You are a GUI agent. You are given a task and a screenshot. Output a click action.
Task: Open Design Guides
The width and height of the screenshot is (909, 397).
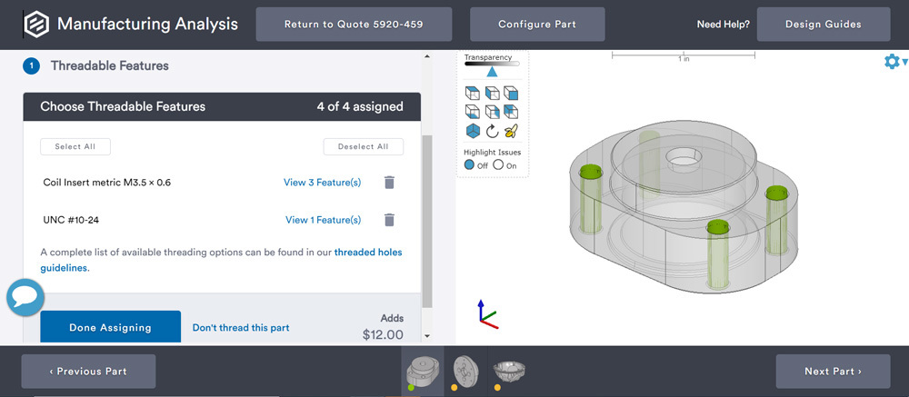(822, 25)
